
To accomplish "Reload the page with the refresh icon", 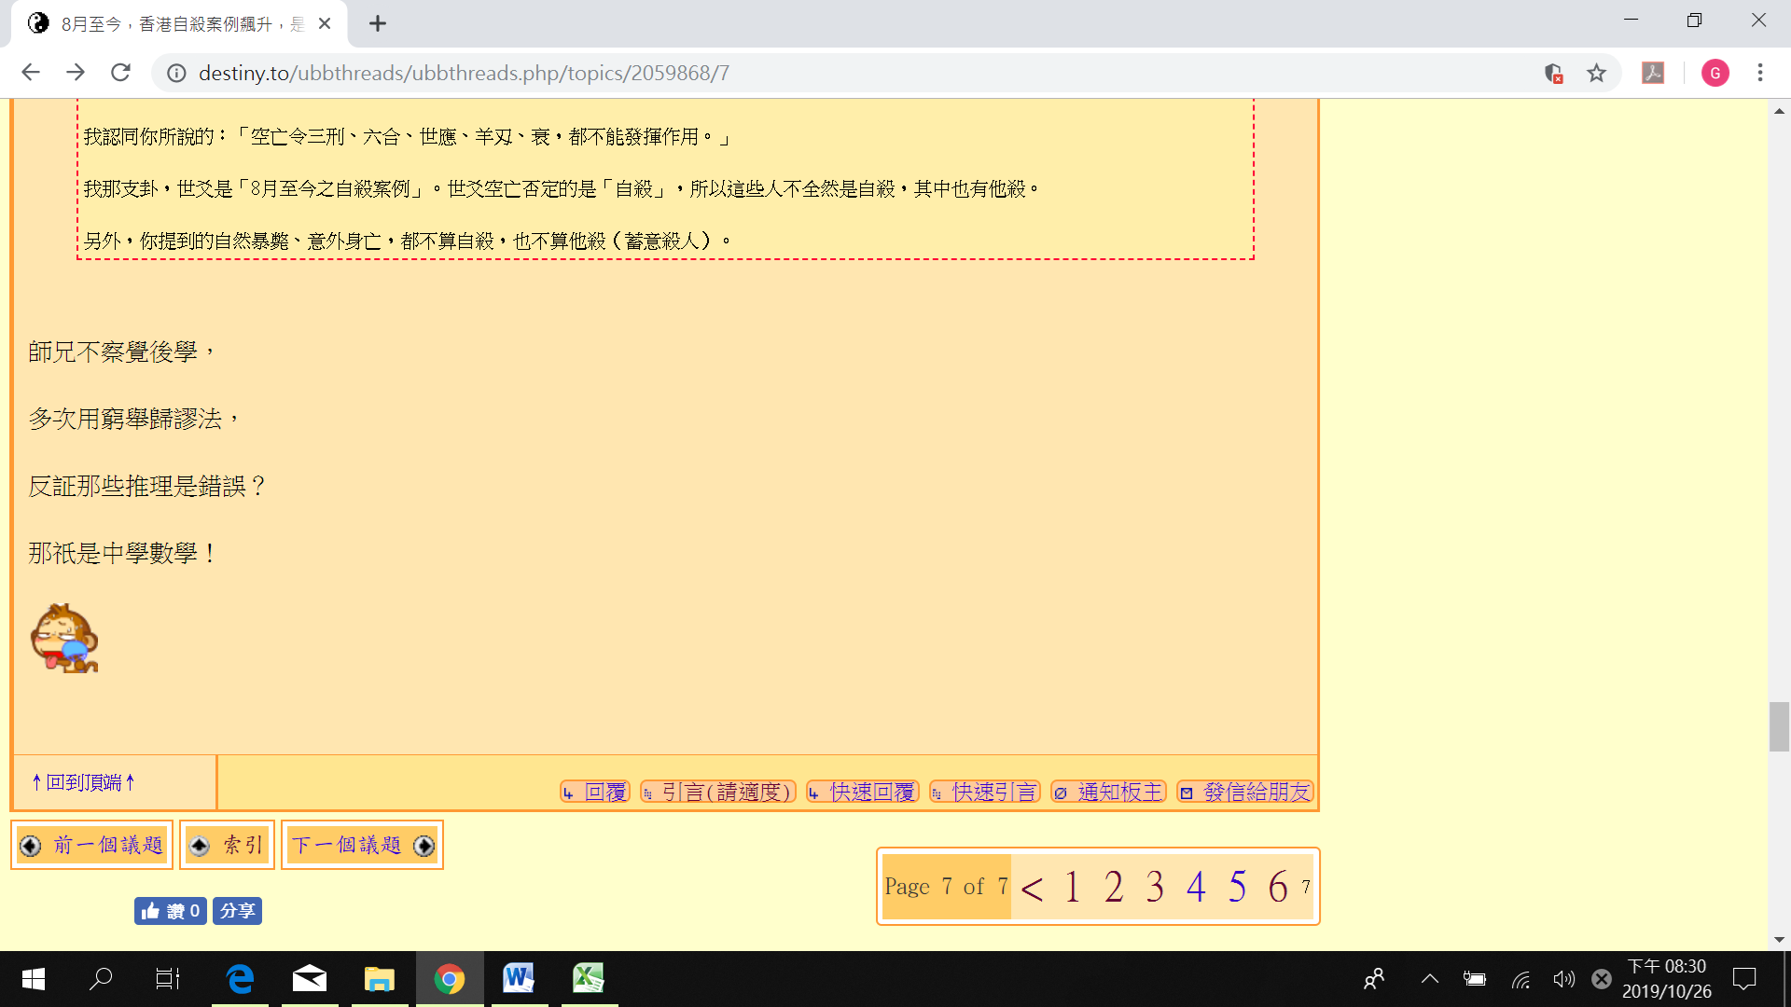I will [x=120, y=73].
